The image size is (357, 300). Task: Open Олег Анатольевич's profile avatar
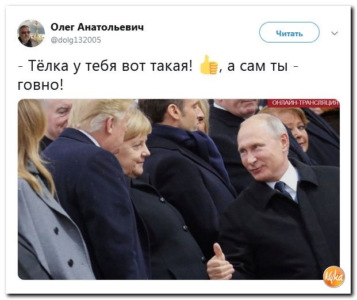point(31,33)
